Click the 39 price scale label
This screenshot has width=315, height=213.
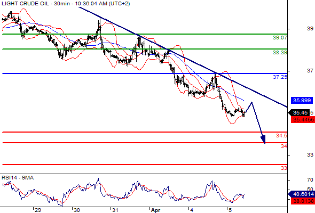pyautogui.click(x=310, y=29)
